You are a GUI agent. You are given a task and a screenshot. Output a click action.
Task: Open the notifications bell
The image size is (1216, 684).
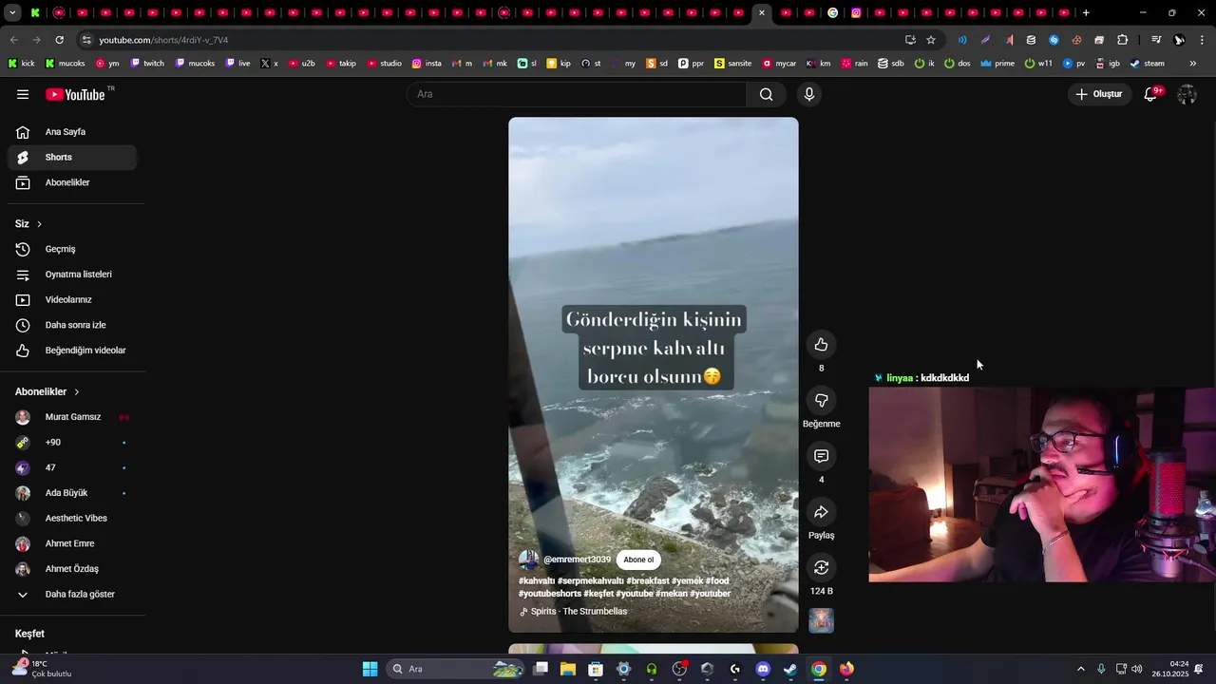[x=1150, y=94]
